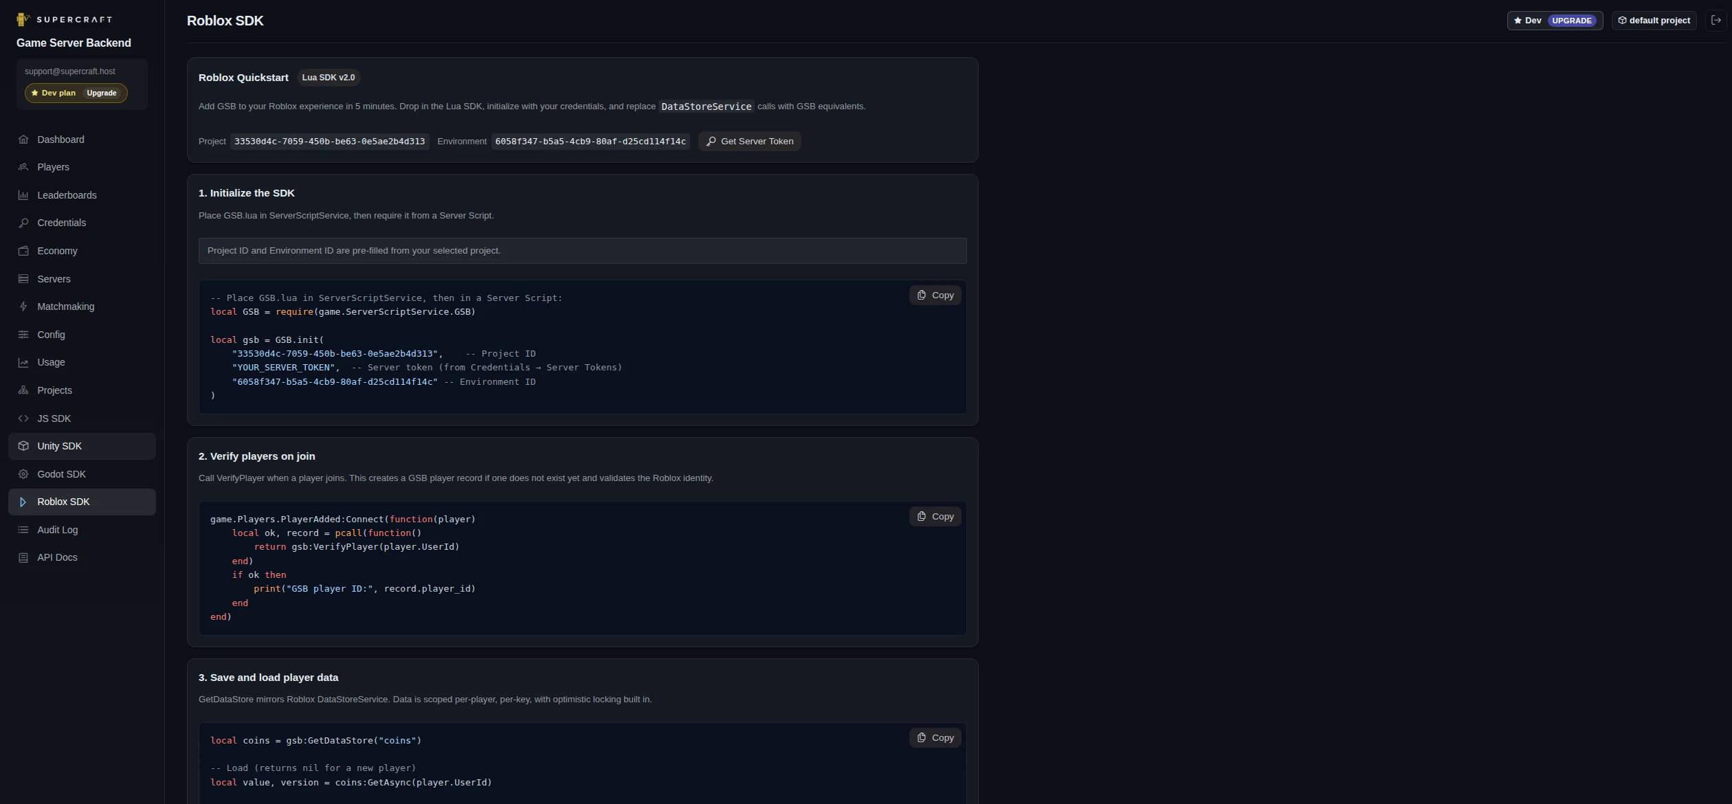Click the Dev plan label in sidebar

[x=58, y=93]
